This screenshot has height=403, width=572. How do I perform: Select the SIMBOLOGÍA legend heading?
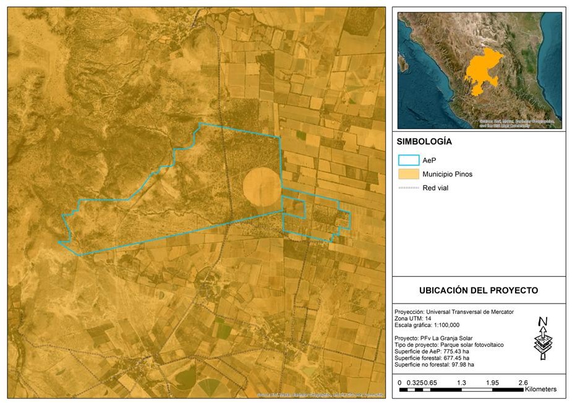click(x=424, y=142)
